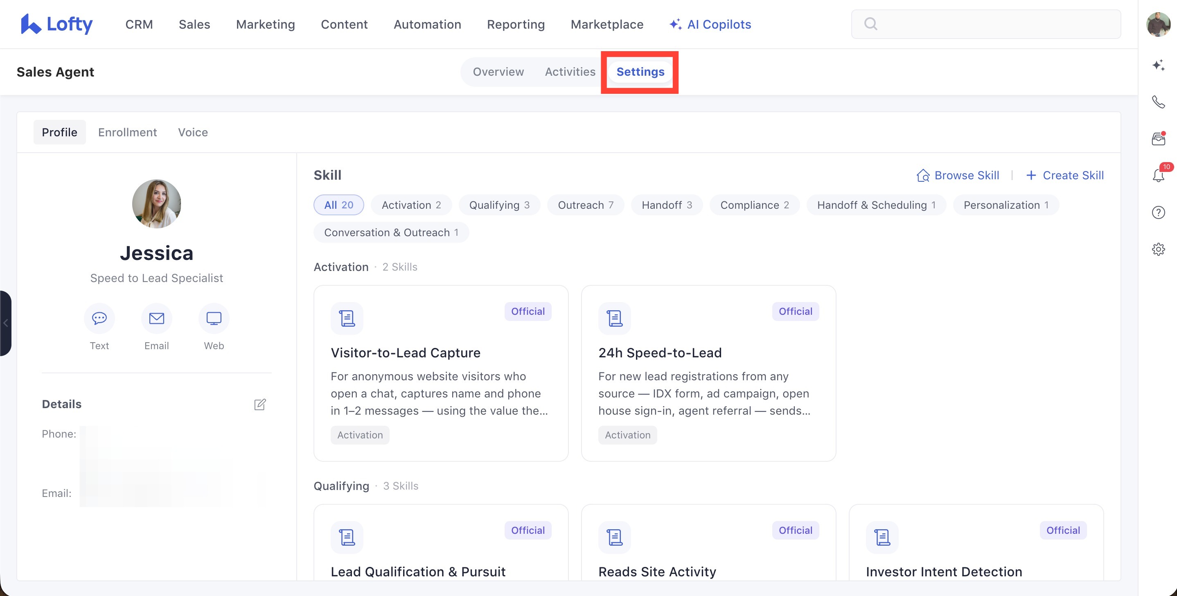
Task: Filter skills by Handoff & Scheduling 1
Action: pos(876,205)
